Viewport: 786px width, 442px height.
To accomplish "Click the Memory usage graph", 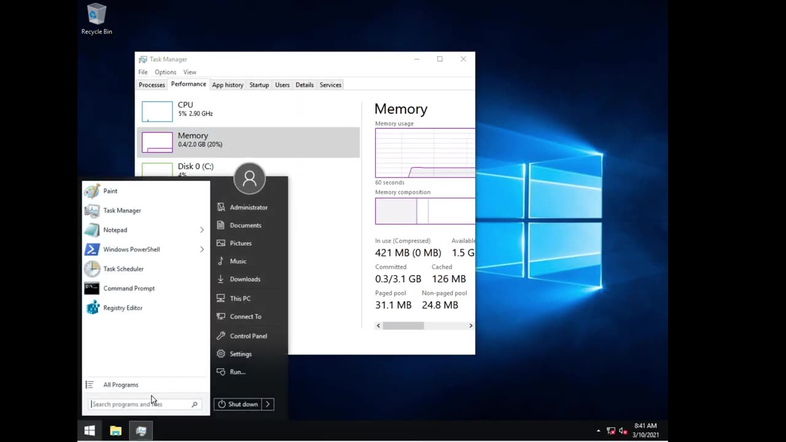I will tap(425, 153).
